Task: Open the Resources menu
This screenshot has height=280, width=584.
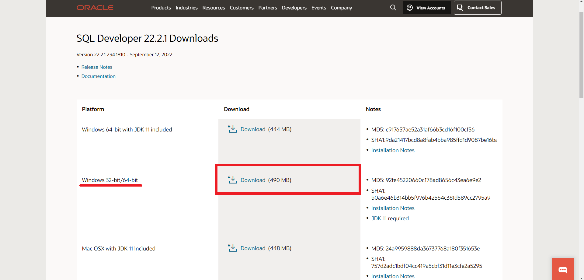Action: pyautogui.click(x=214, y=8)
